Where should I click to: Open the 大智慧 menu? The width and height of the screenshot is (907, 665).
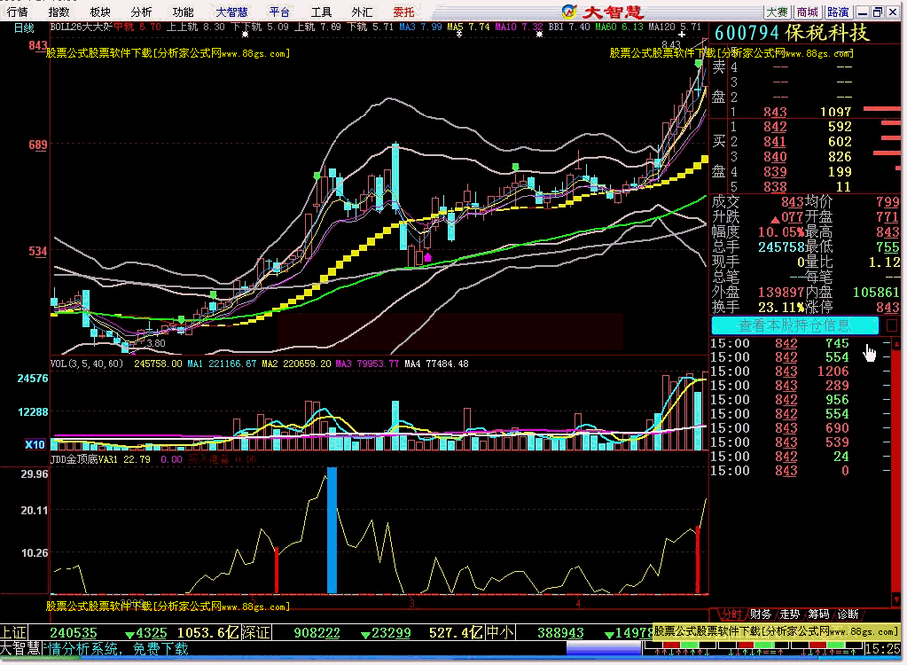pos(231,12)
